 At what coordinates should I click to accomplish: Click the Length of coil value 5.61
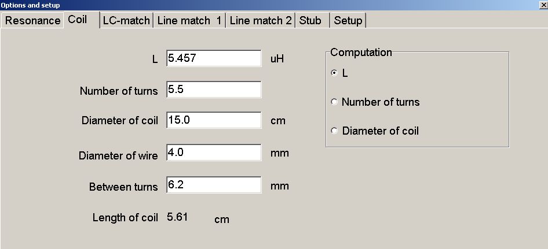pos(177,217)
